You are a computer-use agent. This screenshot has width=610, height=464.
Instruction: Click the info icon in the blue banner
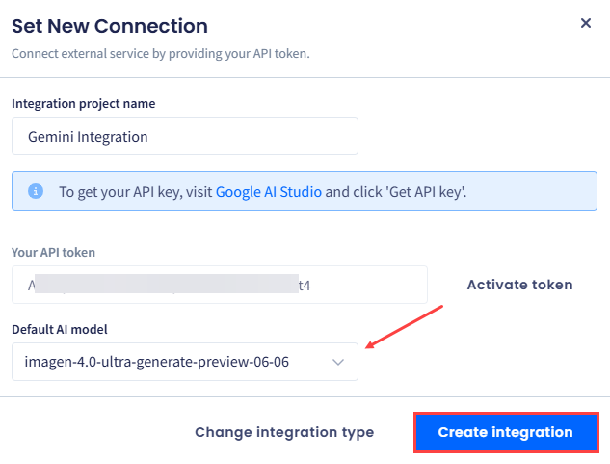click(36, 191)
